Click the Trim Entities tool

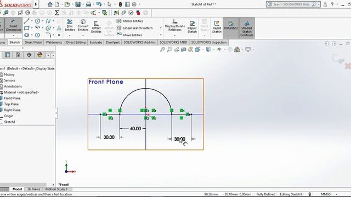(70, 25)
